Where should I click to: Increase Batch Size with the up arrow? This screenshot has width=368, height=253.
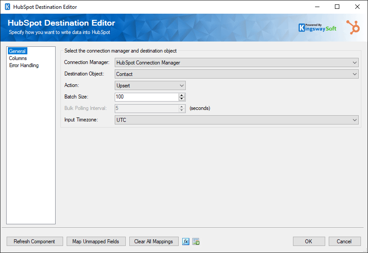182,95
